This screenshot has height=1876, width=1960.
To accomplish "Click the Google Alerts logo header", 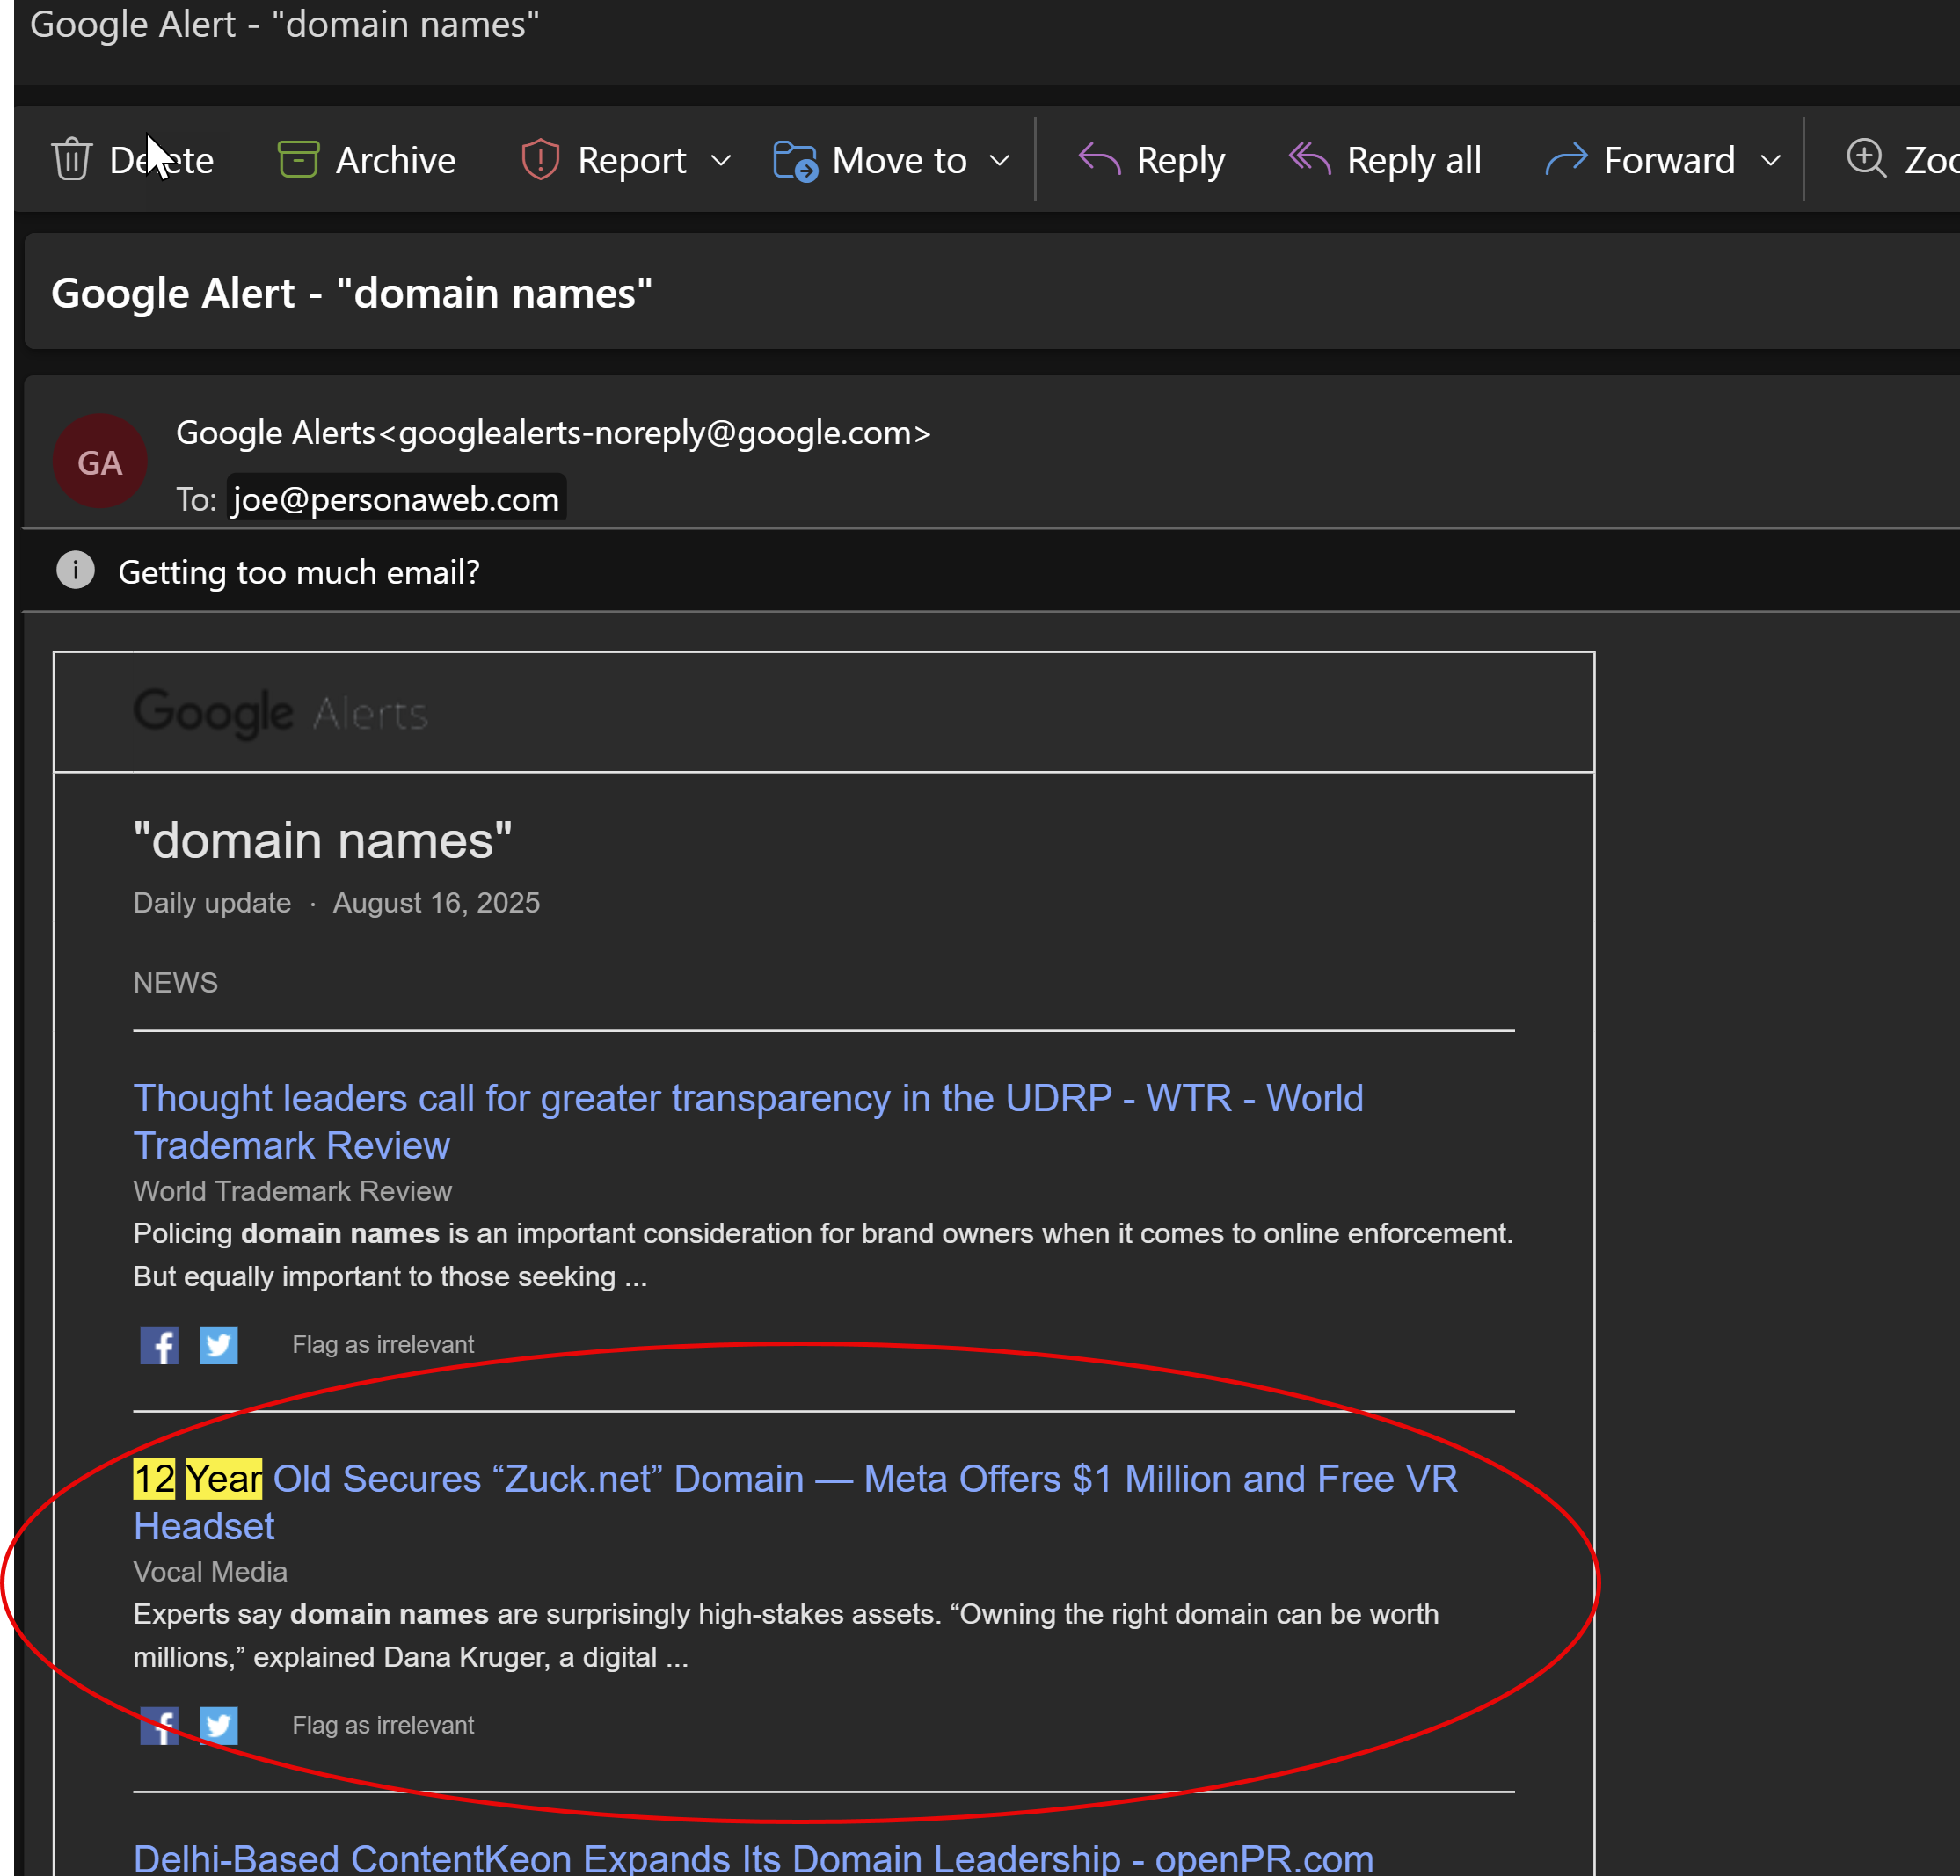I will click(x=281, y=713).
